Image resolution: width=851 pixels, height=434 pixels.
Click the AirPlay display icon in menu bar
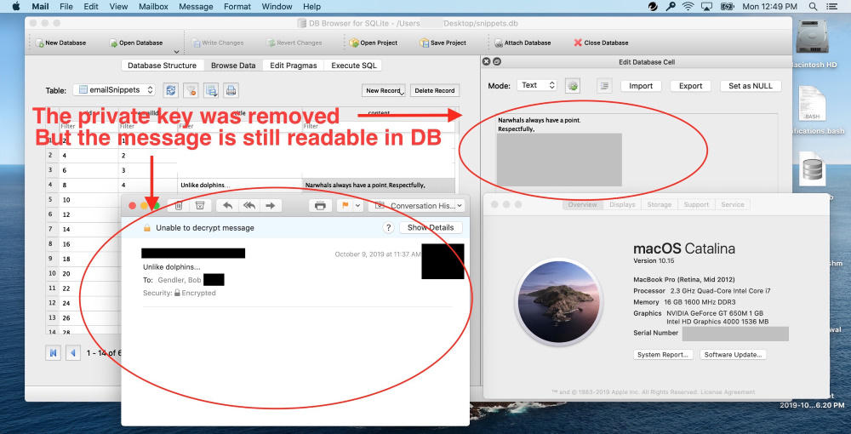click(706, 7)
